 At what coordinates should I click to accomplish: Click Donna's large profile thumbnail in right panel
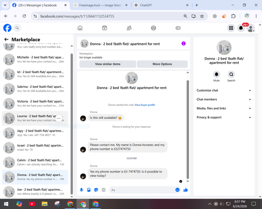pos(224,48)
